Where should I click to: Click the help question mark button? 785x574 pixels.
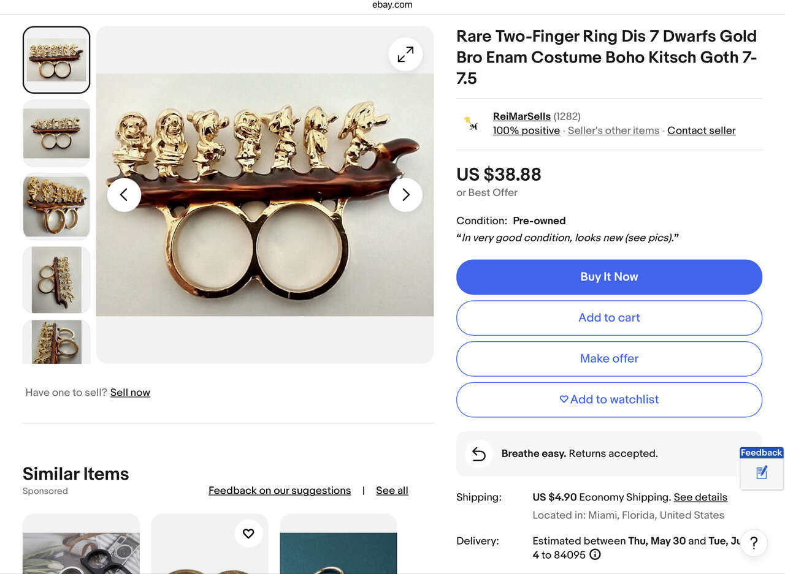pyautogui.click(x=754, y=543)
